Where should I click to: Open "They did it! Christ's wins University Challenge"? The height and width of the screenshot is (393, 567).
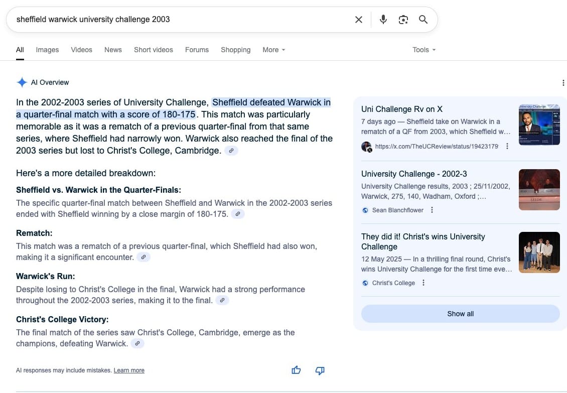423,242
